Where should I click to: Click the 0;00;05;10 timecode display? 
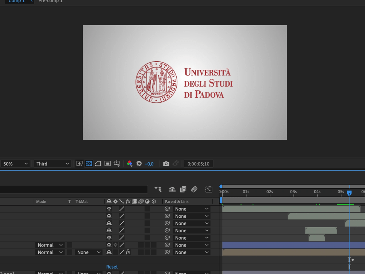click(198, 164)
